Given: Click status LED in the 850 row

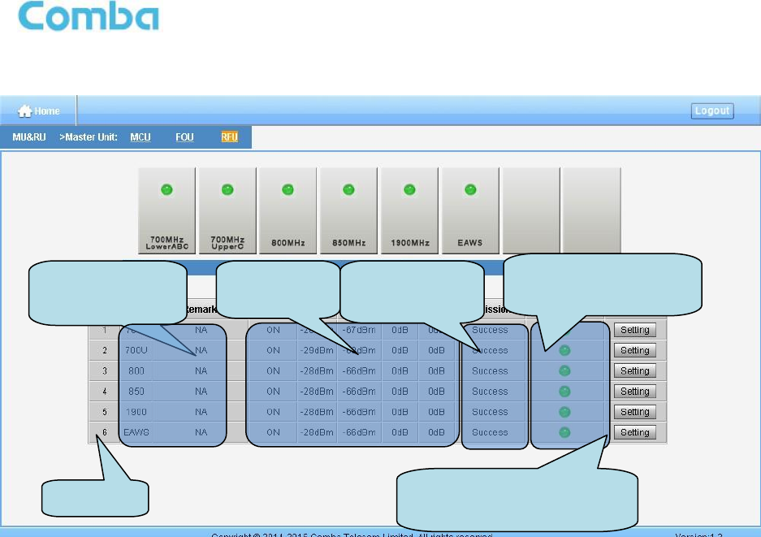Looking at the screenshot, I should (x=564, y=392).
